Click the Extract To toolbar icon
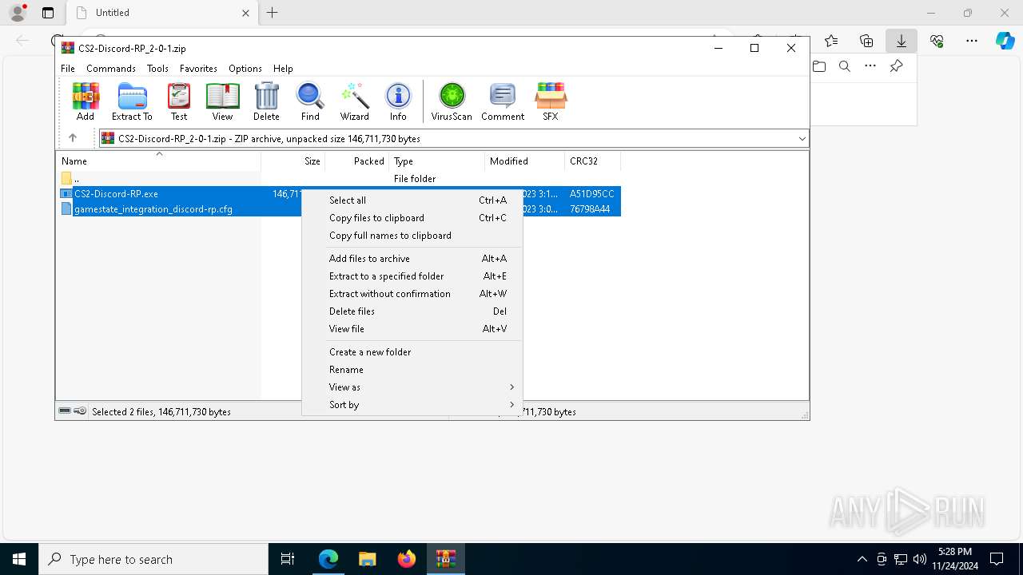This screenshot has width=1023, height=575. point(132,101)
